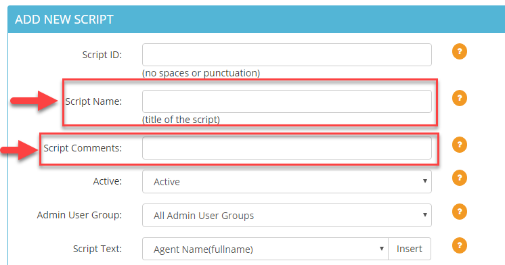
Task: Click the "no spaces or punctuation" hint
Action: (x=201, y=73)
